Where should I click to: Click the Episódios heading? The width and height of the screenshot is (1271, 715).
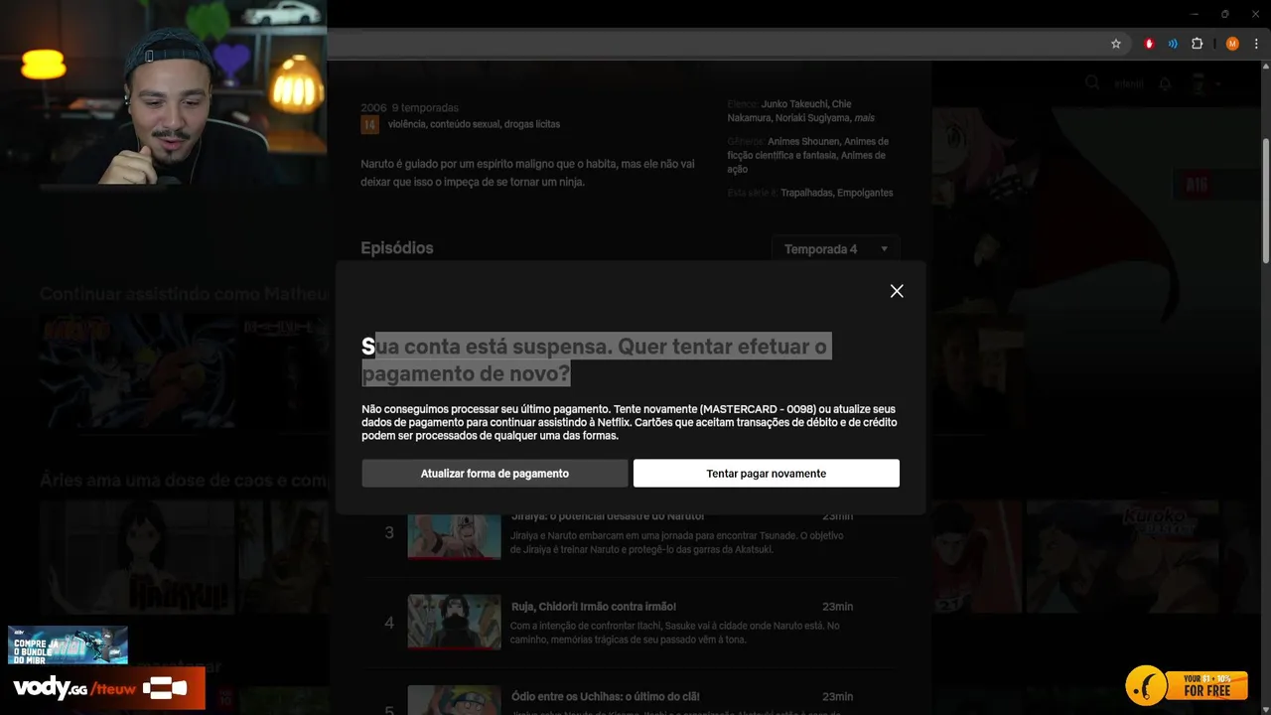[x=397, y=248]
